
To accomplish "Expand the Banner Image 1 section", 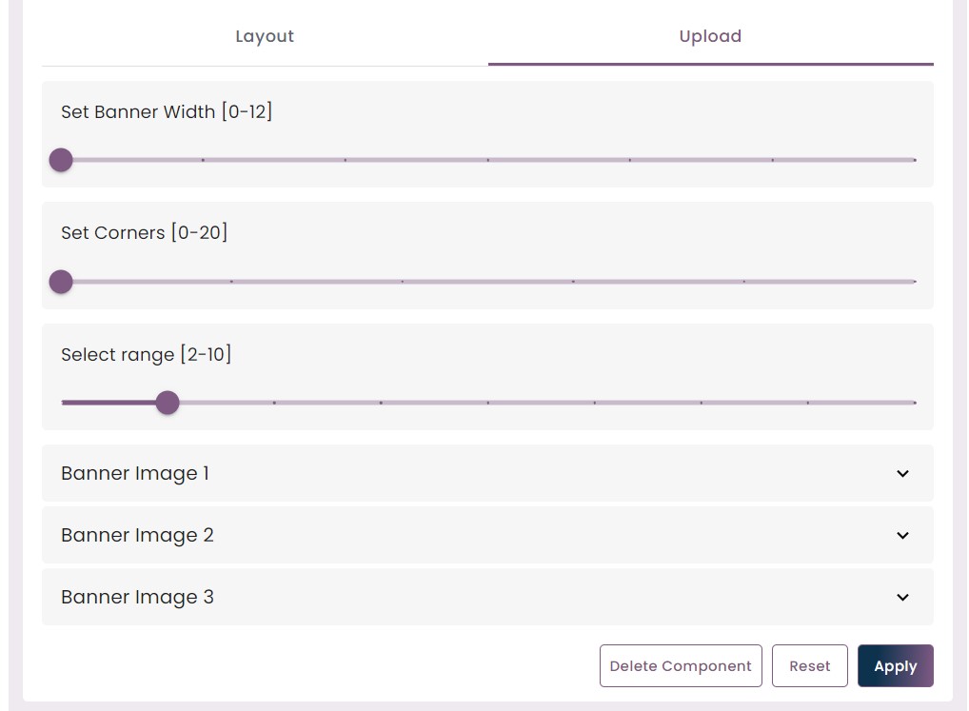I will 487,473.
